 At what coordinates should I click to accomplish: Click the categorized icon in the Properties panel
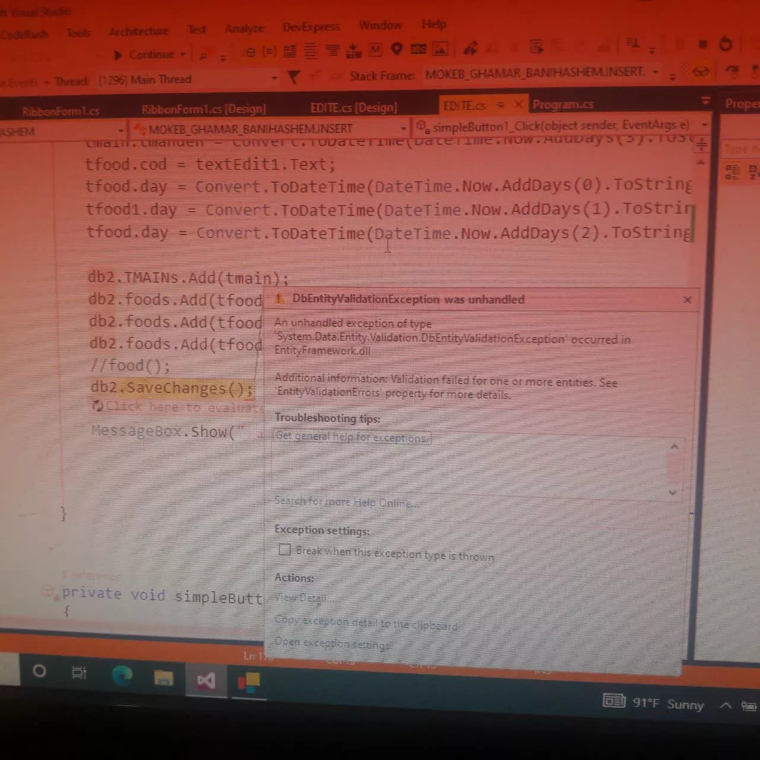(x=733, y=172)
